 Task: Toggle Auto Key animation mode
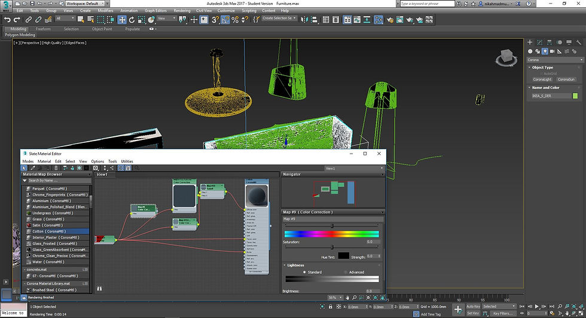[x=473, y=307]
